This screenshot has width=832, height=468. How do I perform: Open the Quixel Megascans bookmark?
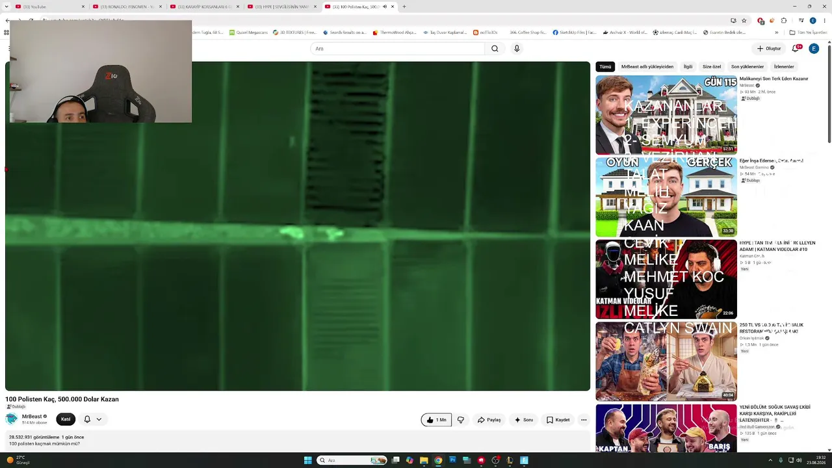click(x=248, y=32)
